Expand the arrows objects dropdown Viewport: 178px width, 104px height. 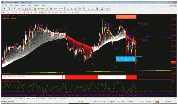[x=41, y=12]
